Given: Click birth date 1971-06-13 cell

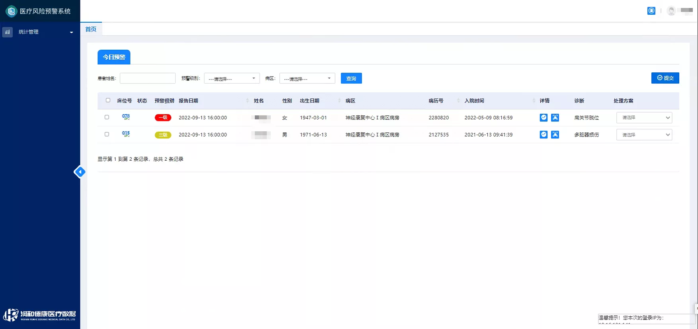Looking at the screenshot, I should coord(313,135).
